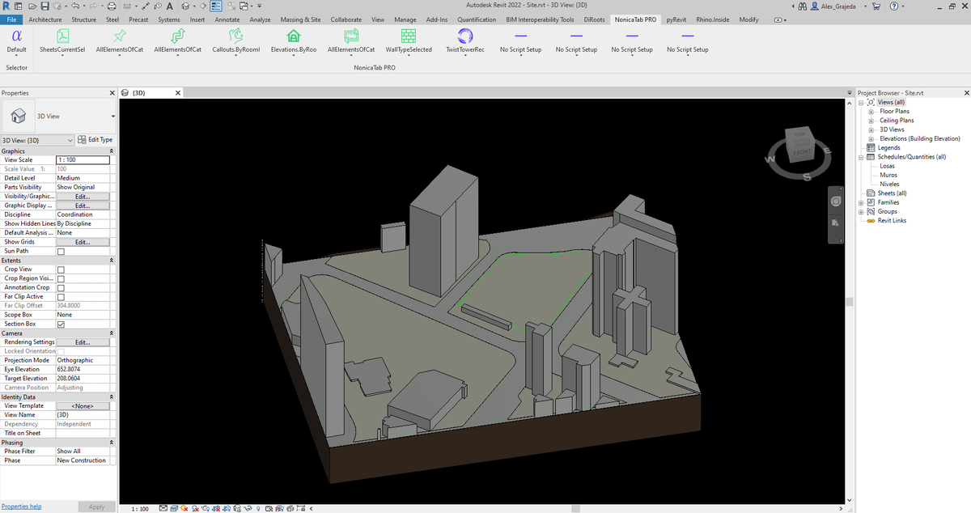Expand the Floor Plans tree node
Viewport: 971px width, 513px height.
pos(871,112)
